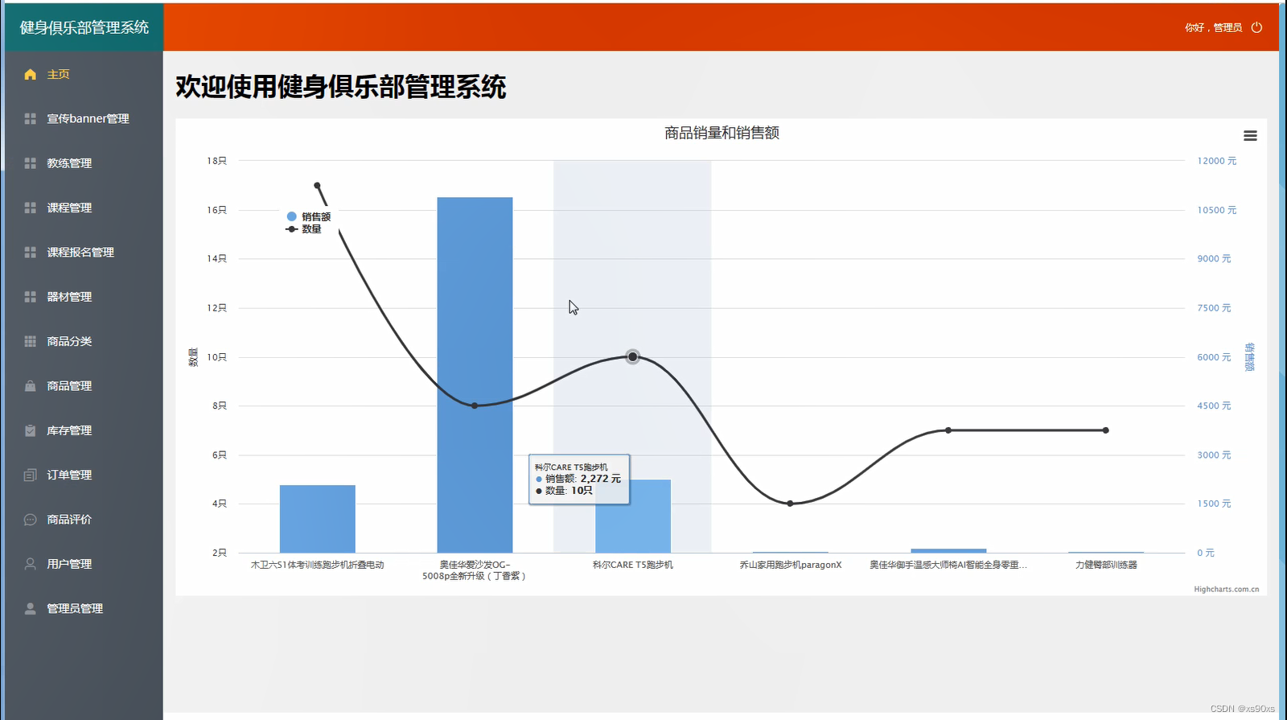Viewport: 1287px width, 720px height.
Task: Open the chart hamburger export menu
Action: pyautogui.click(x=1250, y=136)
